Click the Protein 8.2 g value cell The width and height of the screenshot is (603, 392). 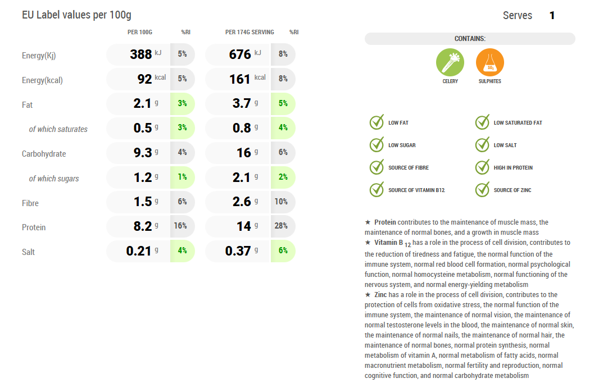coord(143,226)
